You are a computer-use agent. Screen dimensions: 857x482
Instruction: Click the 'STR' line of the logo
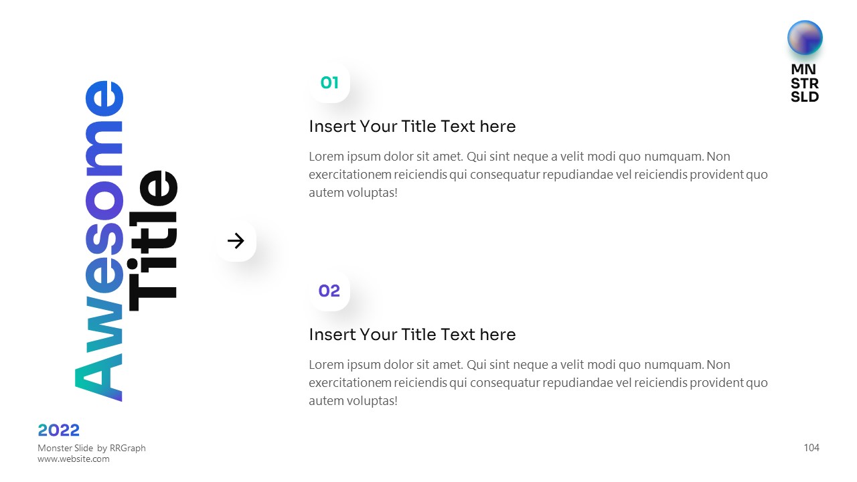804,84
